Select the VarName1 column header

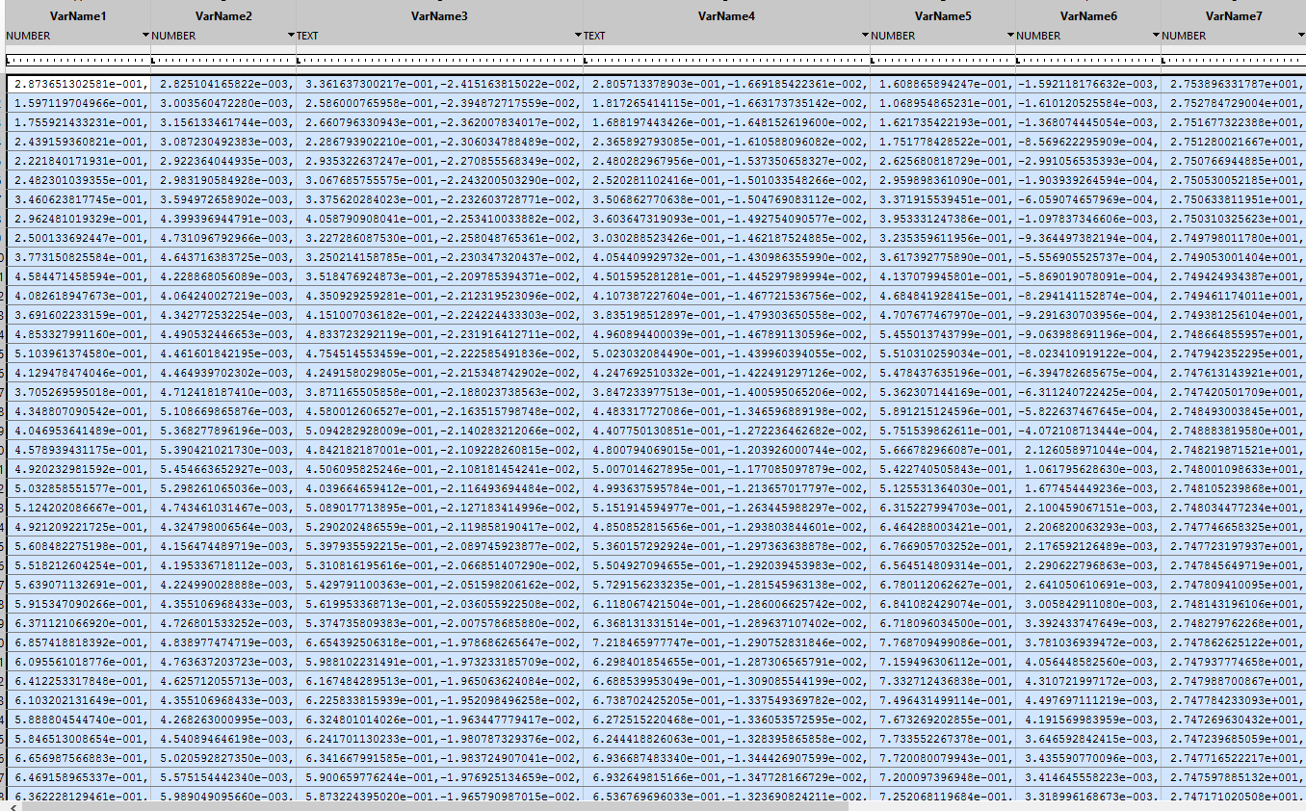point(78,16)
